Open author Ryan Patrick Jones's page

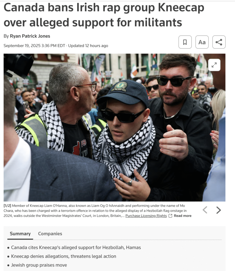coord(30,36)
